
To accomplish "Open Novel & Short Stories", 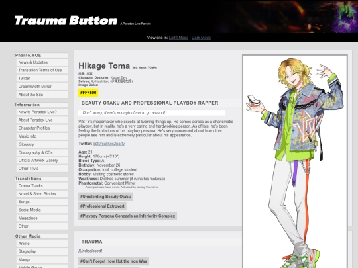I will (42, 194).
